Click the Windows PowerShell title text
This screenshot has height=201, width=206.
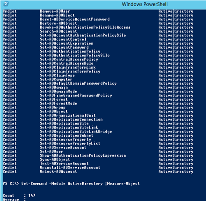coord(145,4)
